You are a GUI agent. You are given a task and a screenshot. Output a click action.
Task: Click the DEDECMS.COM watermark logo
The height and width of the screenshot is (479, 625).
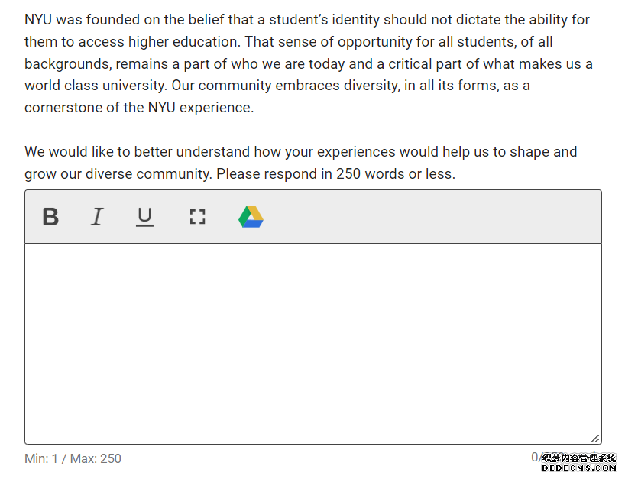(x=578, y=463)
